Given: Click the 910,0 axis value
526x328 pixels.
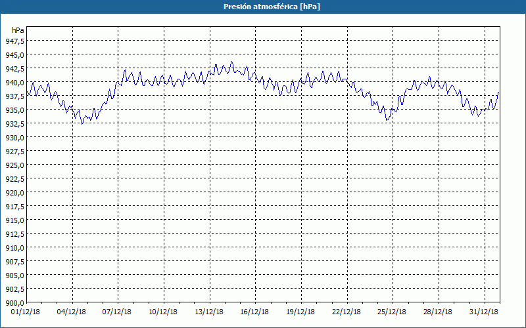Looking at the screenshot, I should 14,248.
